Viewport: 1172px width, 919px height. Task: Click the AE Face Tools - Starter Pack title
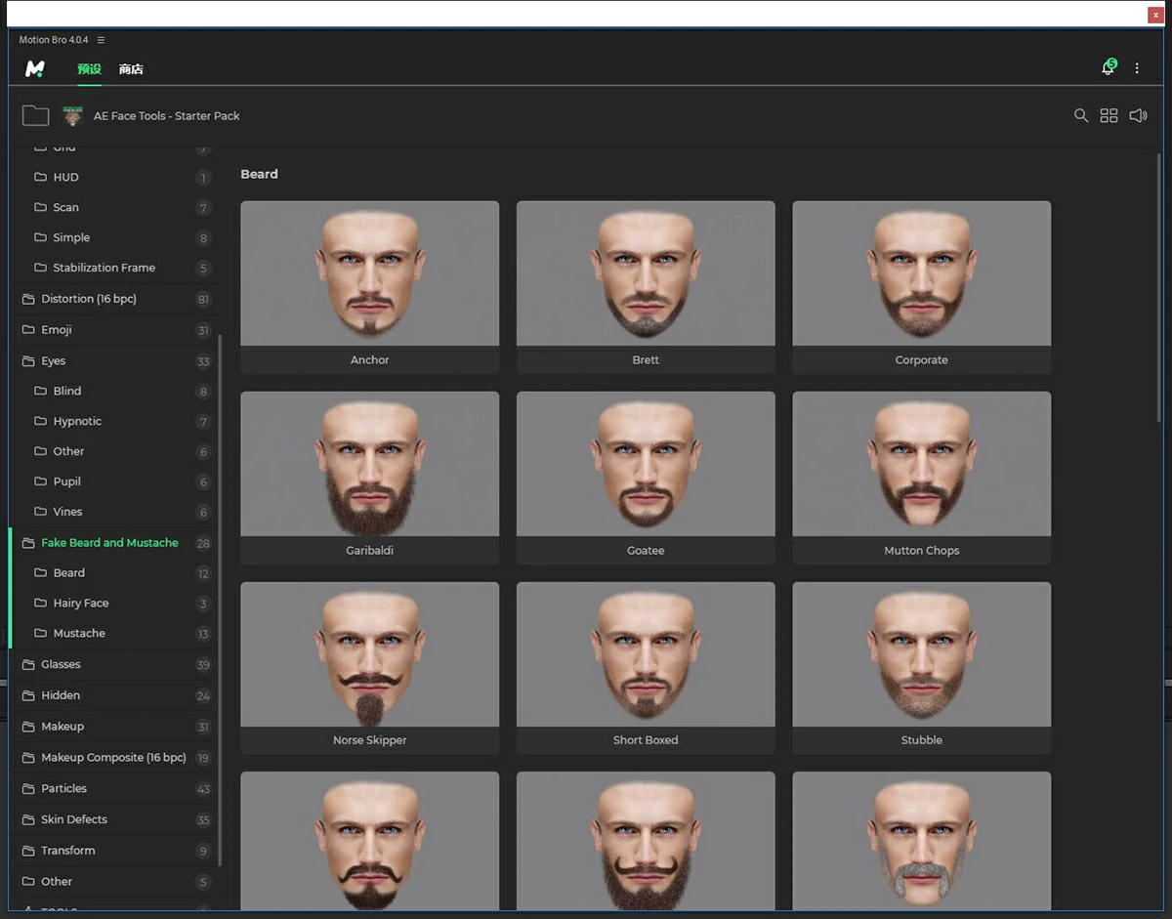pyautogui.click(x=167, y=116)
